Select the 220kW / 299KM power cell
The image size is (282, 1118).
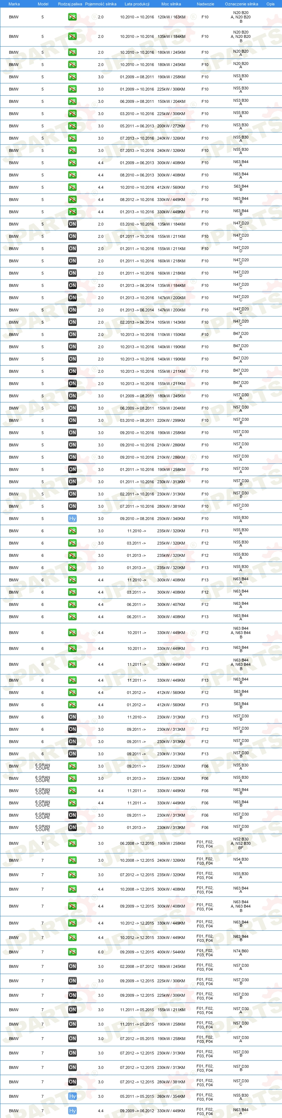[x=171, y=420]
